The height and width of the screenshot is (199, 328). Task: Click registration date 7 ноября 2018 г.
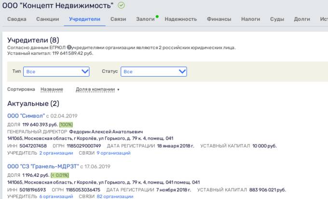pyautogui.click(x=174, y=190)
